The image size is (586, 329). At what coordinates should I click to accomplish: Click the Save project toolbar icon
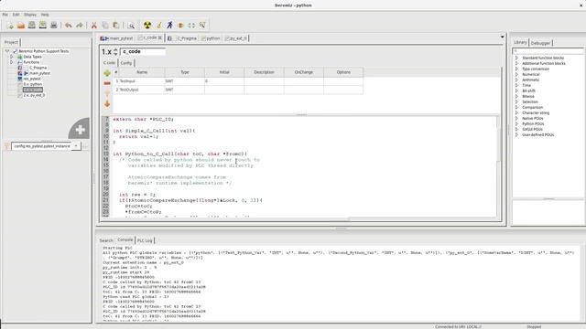[x=32, y=26]
